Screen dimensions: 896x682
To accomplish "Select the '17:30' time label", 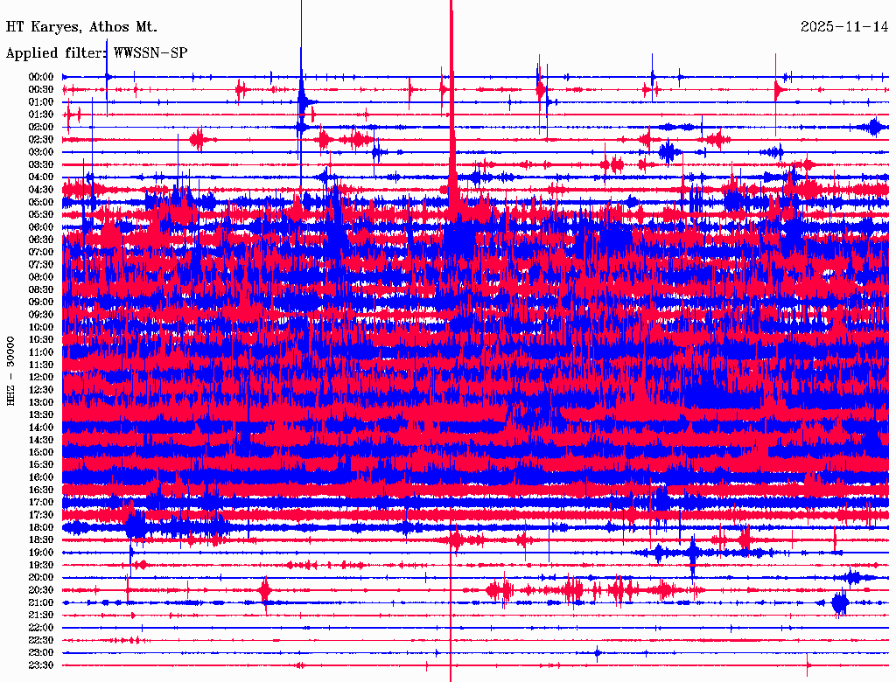I will point(41,515).
